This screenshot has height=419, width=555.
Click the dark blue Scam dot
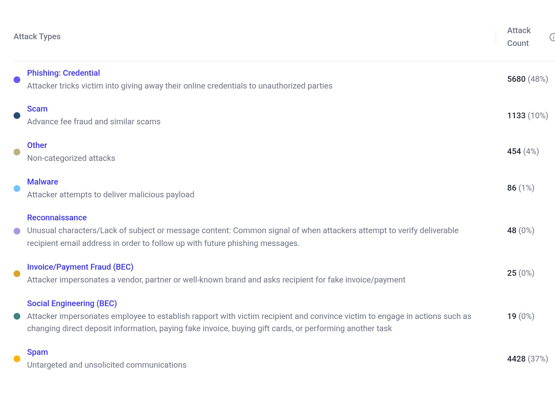(x=17, y=116)
